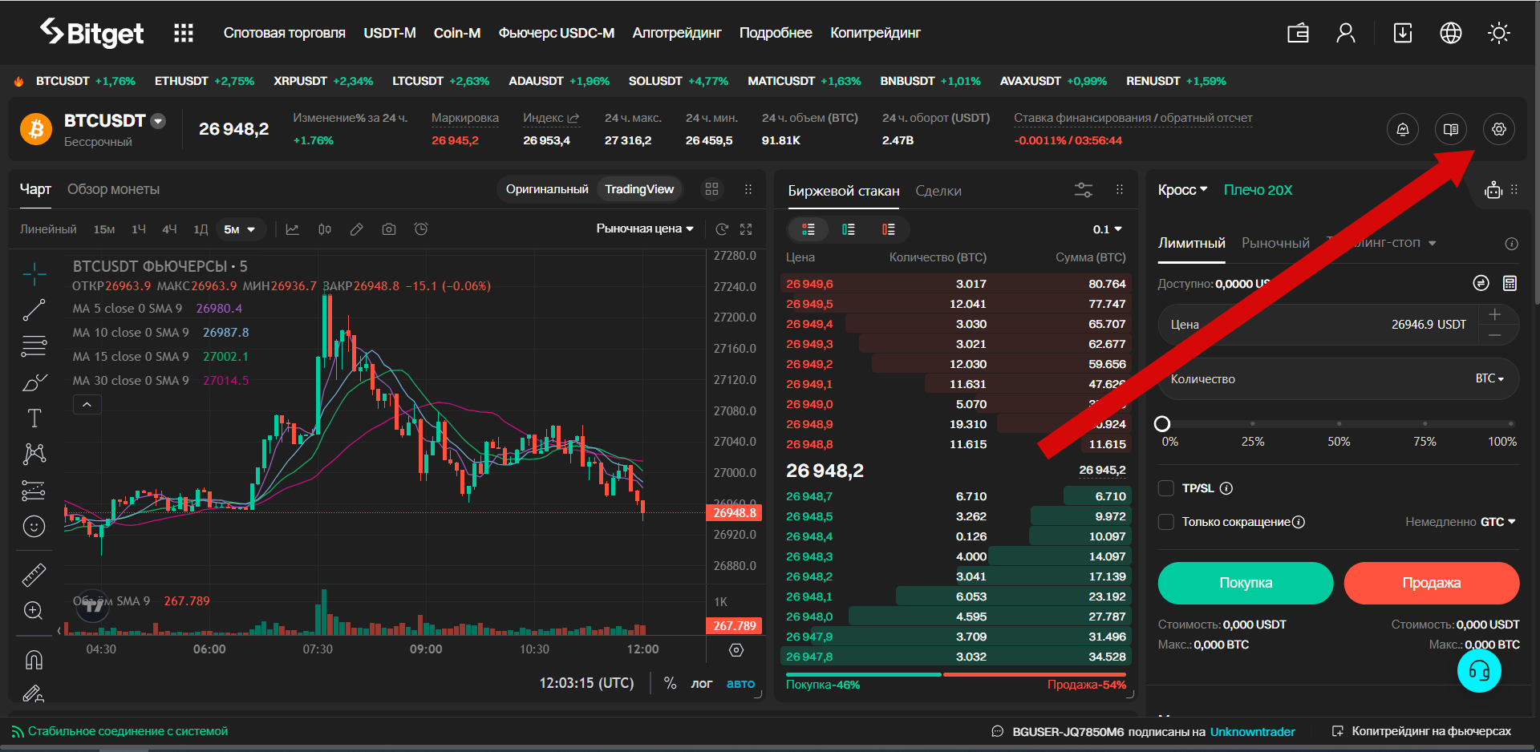The height and width of the screenshot is (752, 1540).
Task: Open chart indicators icon
Action: 293,229
